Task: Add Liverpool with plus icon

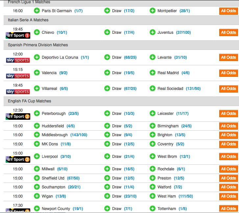Action: (37, 156)
